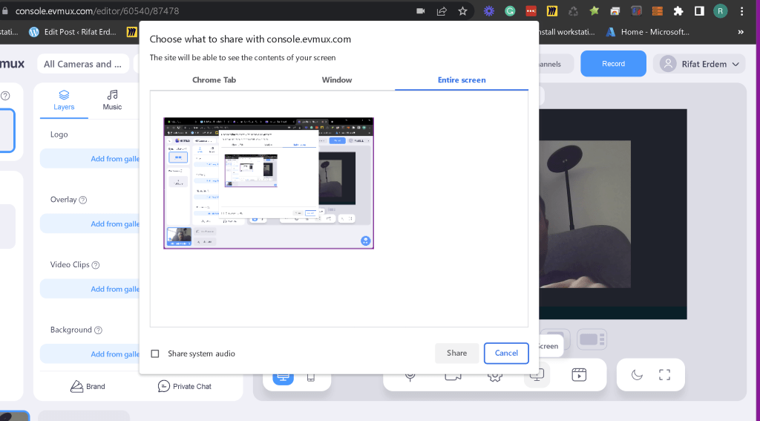Open the yellow Miro extension icon
760x421 pixels.
pos(552,10)
